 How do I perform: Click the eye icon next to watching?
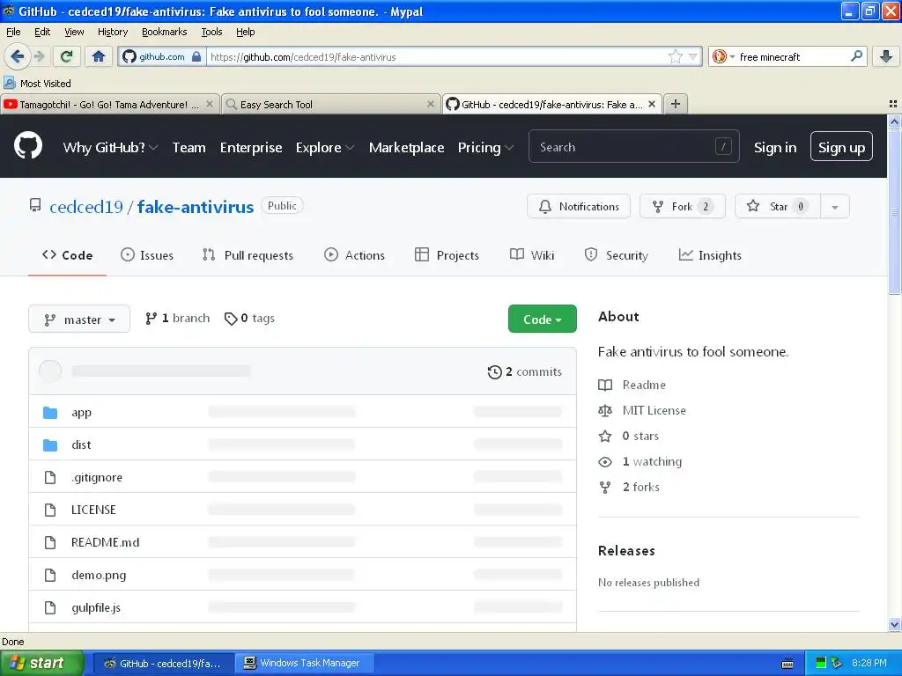(605, 461)
